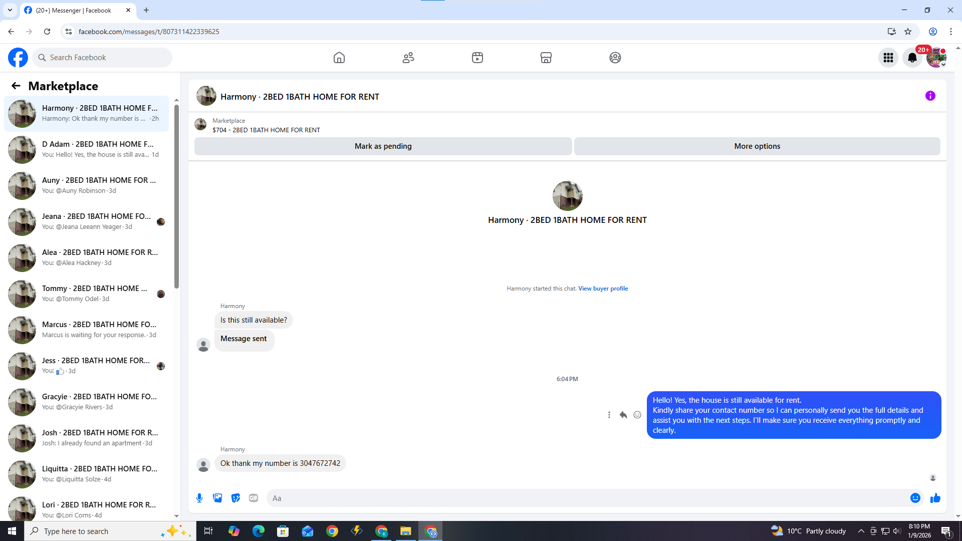Click the voice clip microphone icon
Screen dimensions: 962x541
199,498
